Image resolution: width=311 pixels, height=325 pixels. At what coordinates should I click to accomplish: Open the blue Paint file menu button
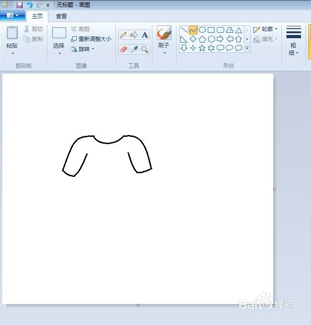point(13,15)
